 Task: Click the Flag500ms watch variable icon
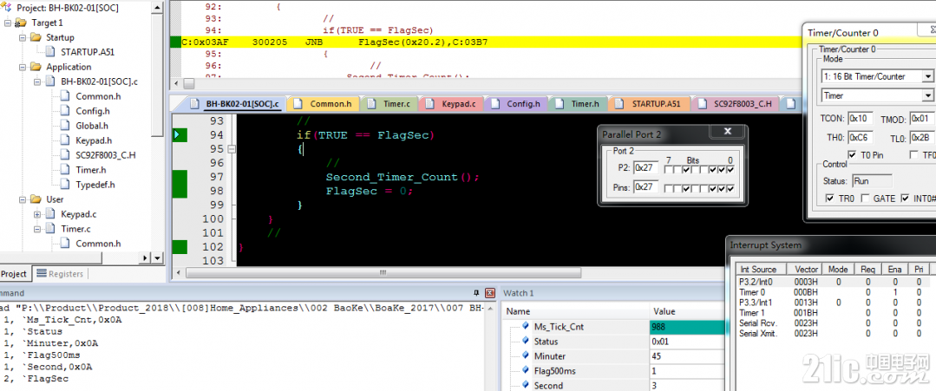526,371
